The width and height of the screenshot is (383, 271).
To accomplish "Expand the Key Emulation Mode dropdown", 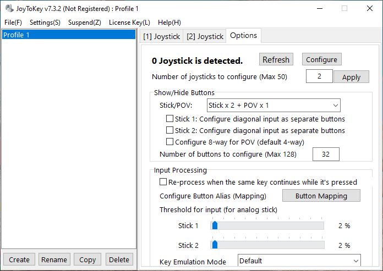I will 299,261.
